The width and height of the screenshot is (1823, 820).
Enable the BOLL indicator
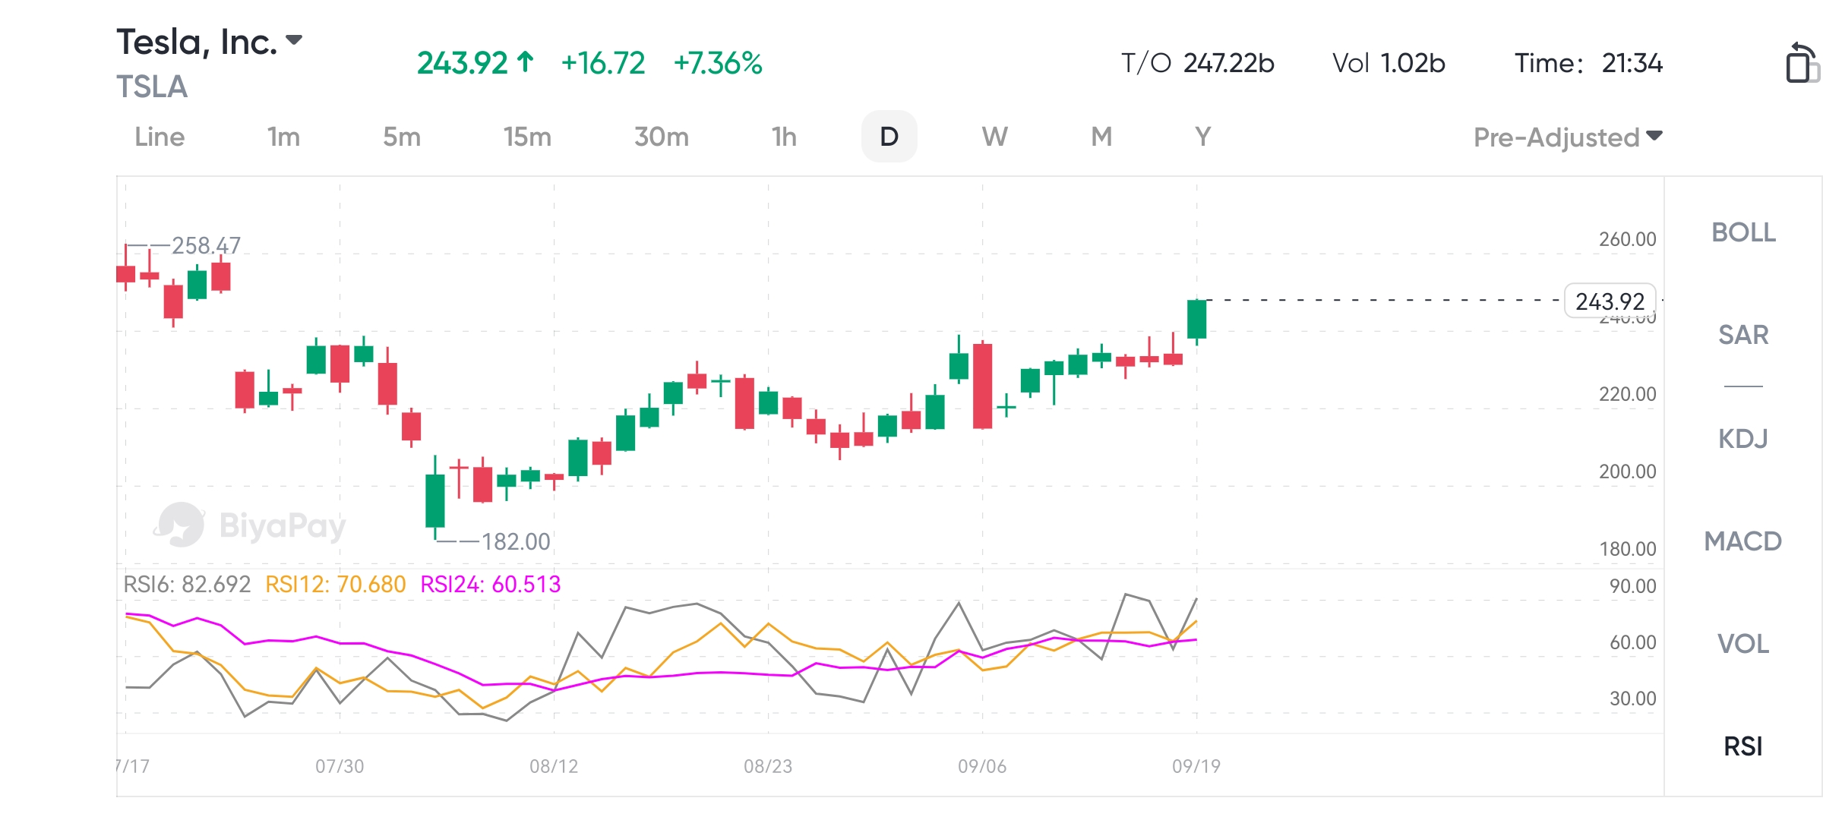pyautogui.click(x=1743, y=232)
